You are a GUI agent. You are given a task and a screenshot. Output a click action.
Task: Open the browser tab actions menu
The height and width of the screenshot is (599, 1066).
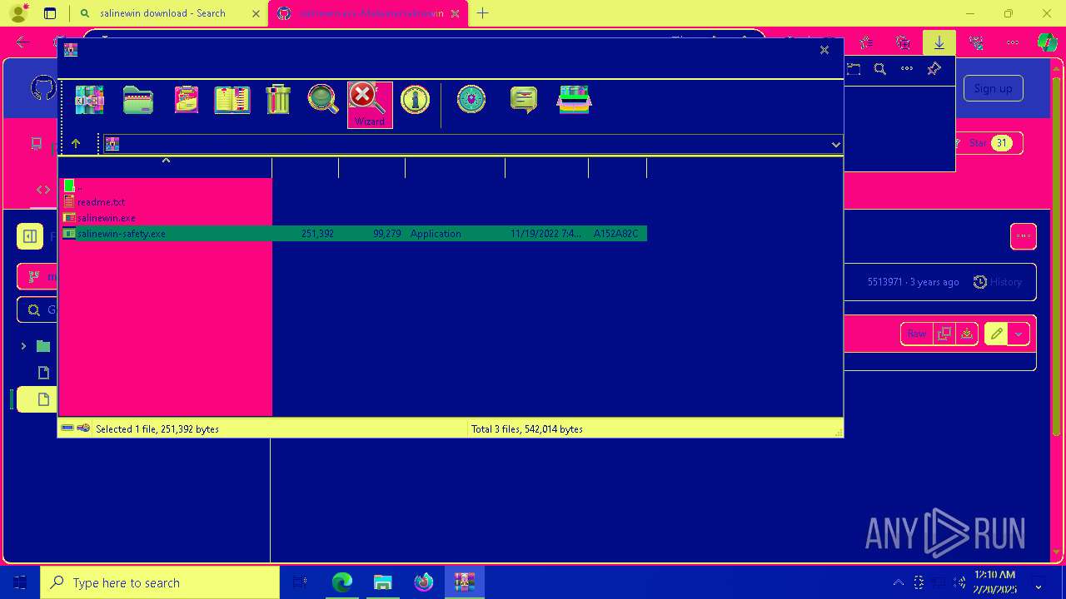(x=50, y=13)
